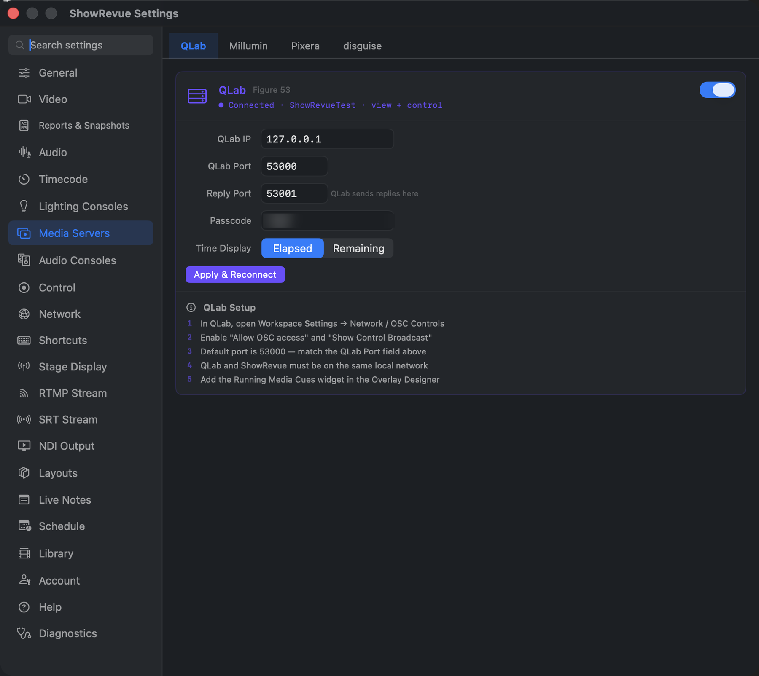Open Audio Consoles settings section
759x676 pixels.
coord(81,260)
